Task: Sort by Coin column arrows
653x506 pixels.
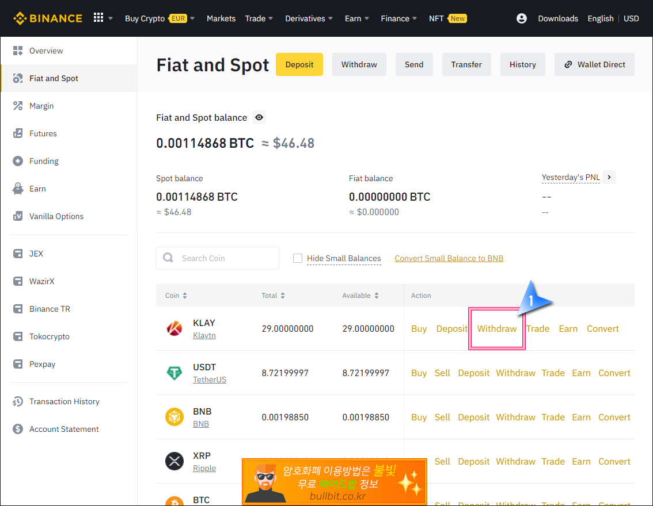Action: pyautogui.click(x=185, y=296)
